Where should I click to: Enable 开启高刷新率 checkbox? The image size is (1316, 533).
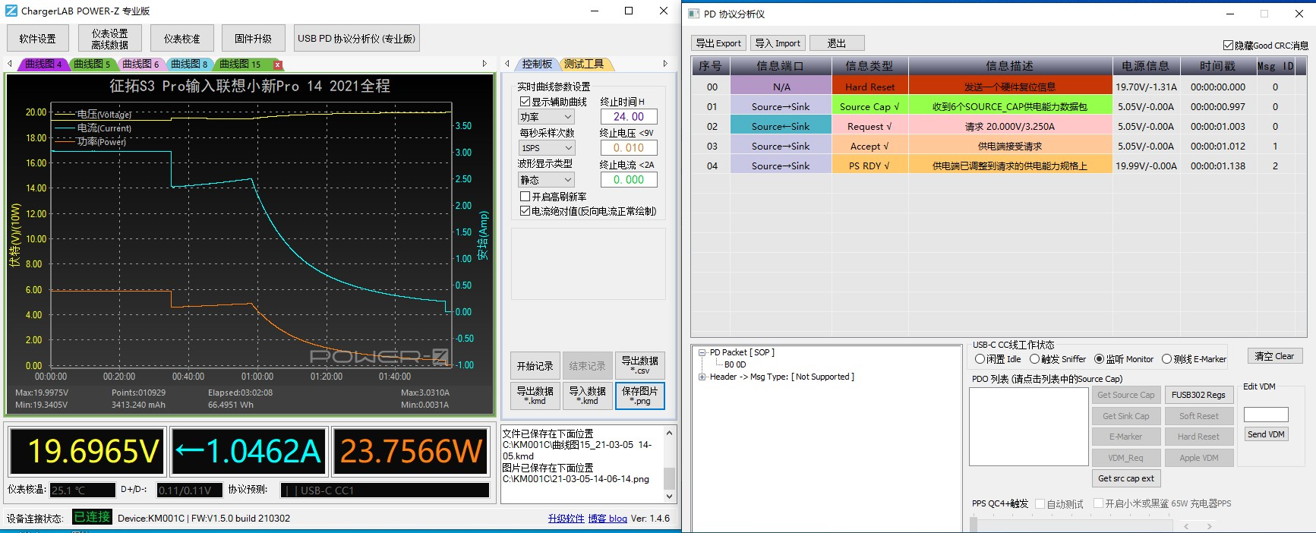coord(525,197)
